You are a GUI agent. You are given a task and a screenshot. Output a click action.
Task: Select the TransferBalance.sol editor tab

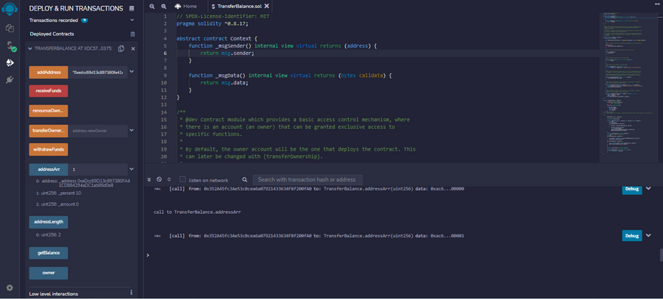240,6
